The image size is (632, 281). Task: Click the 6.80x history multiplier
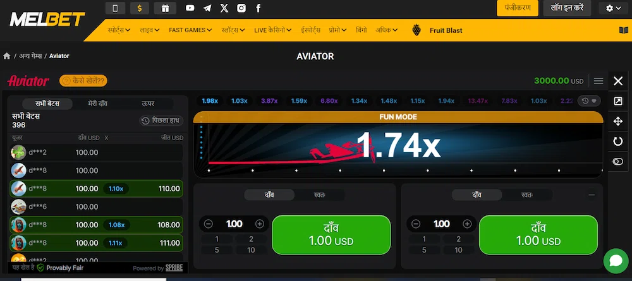pos(329,101)
